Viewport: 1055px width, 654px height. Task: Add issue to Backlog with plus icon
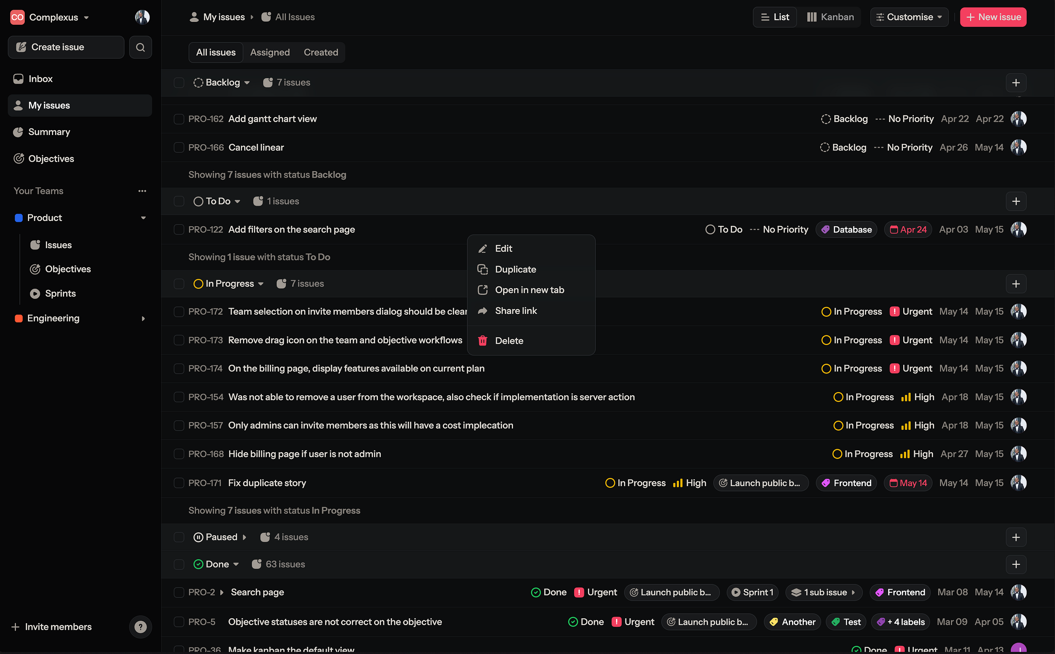click(1016, 83)
